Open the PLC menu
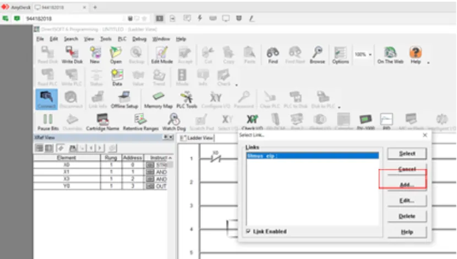The height and width of the screenshot is (259, 457). point(122,39)
